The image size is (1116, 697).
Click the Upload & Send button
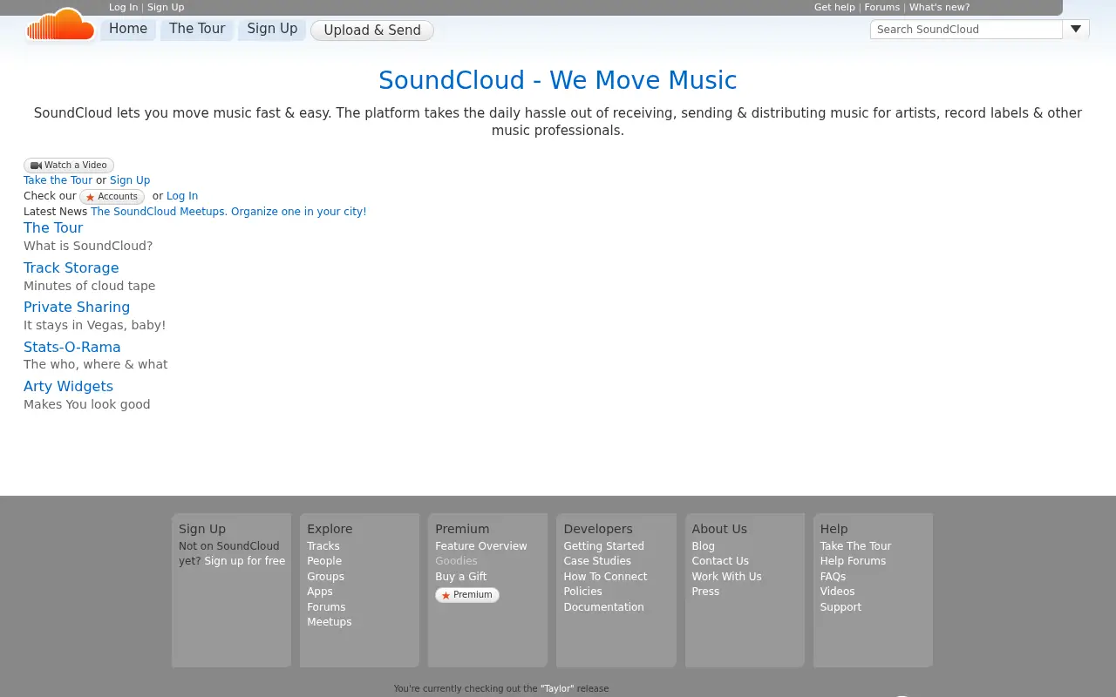click(x=372, y=30)
